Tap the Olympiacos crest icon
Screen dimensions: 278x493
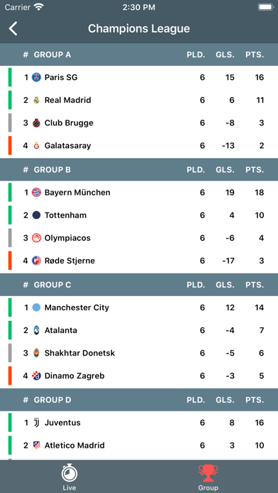coord(36,238)
